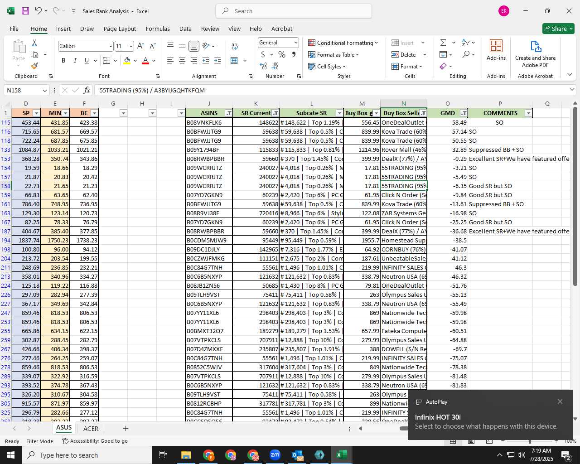Toggle Middle Align vertical alignment
The height and width of the screenshot is (464, 580).
182,46
